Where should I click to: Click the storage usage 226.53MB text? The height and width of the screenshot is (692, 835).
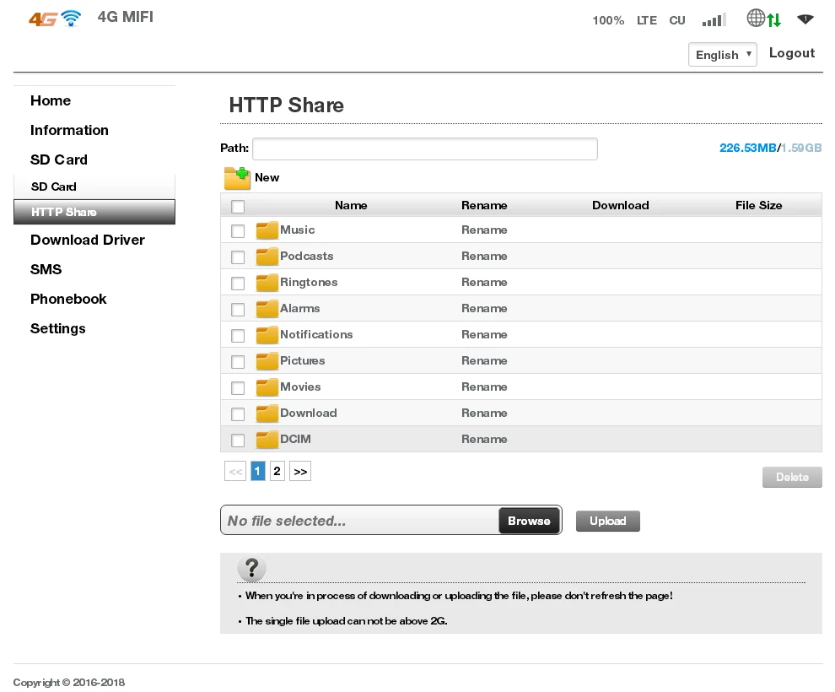point(747,148)
